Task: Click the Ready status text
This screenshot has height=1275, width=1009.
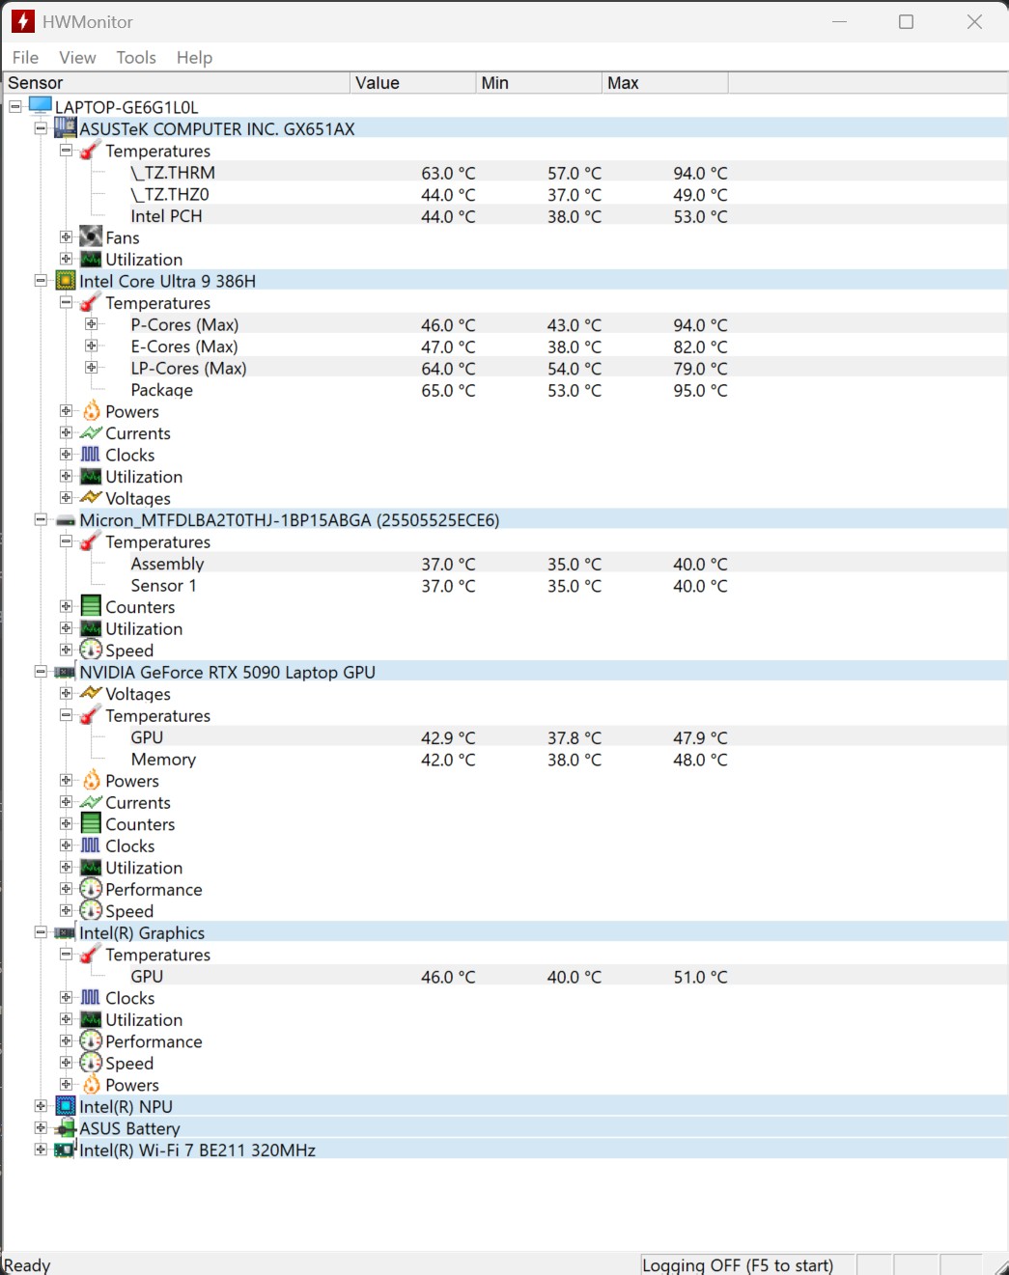Action: click(x=27, y=1264)
